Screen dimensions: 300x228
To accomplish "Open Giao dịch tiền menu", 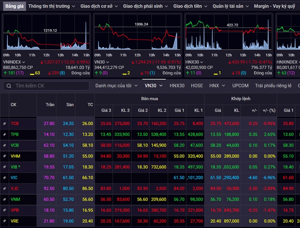I will pos(190,6).
